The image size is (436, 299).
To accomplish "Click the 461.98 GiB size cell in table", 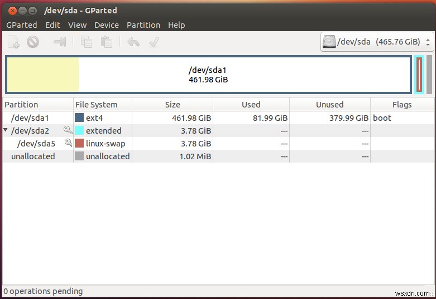I will 191,118.
